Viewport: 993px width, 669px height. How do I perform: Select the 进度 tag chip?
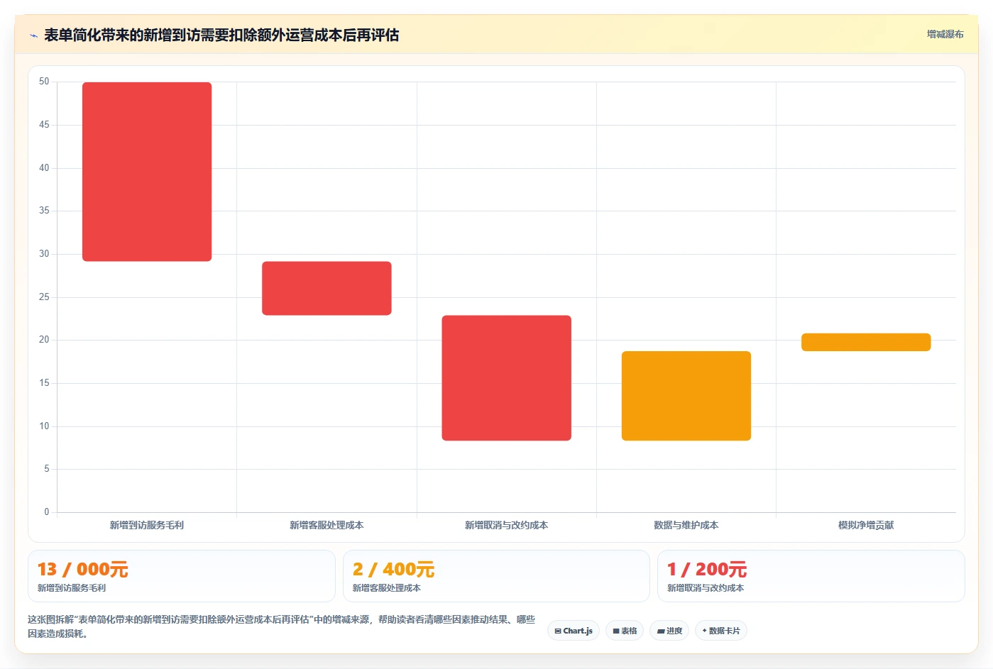click(669, 631)
